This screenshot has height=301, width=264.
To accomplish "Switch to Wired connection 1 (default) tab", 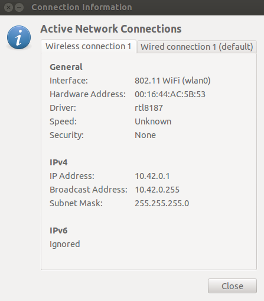I will click(197, 47).
